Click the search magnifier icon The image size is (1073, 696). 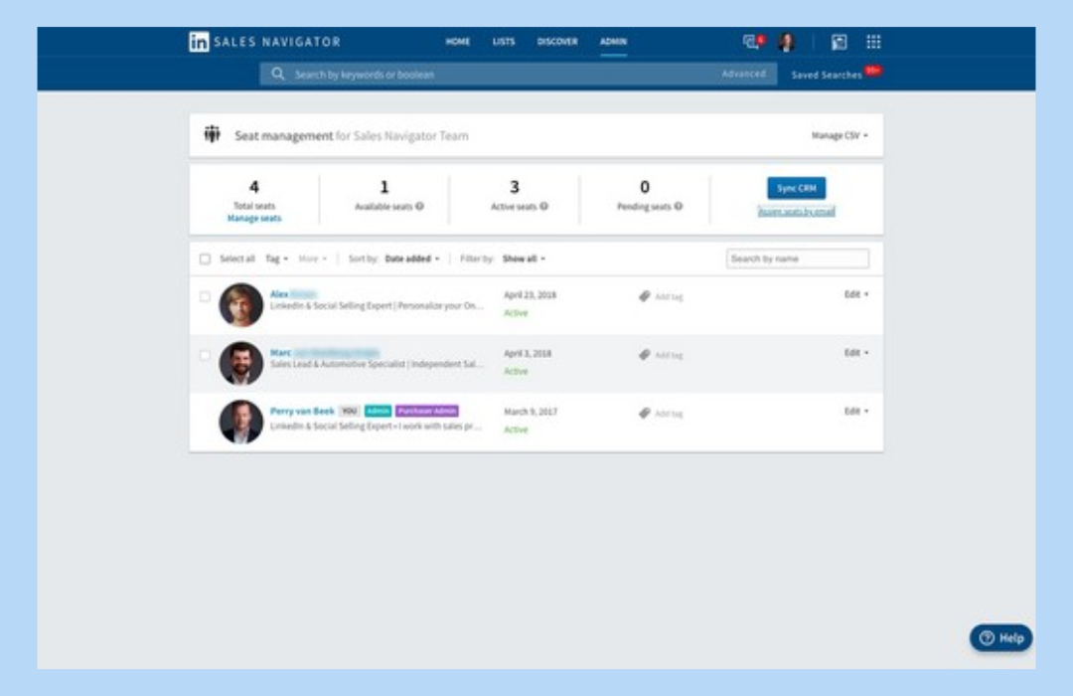(277, 74)
